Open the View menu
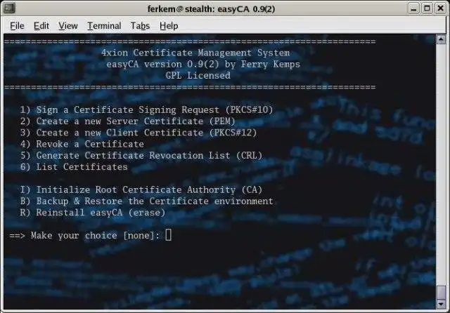Image resolution: width=450 pixels, height=313 pixels. tap(68, 26)
